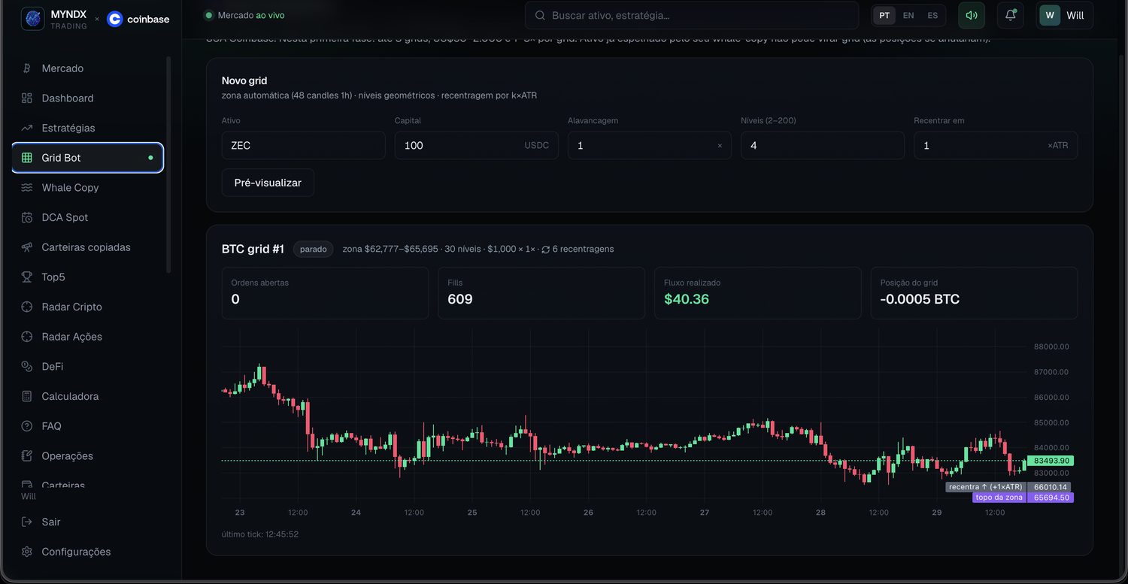Click the Whale Copy waves icon
This screenshot has height=584, width=1128.
coord(27,188)
